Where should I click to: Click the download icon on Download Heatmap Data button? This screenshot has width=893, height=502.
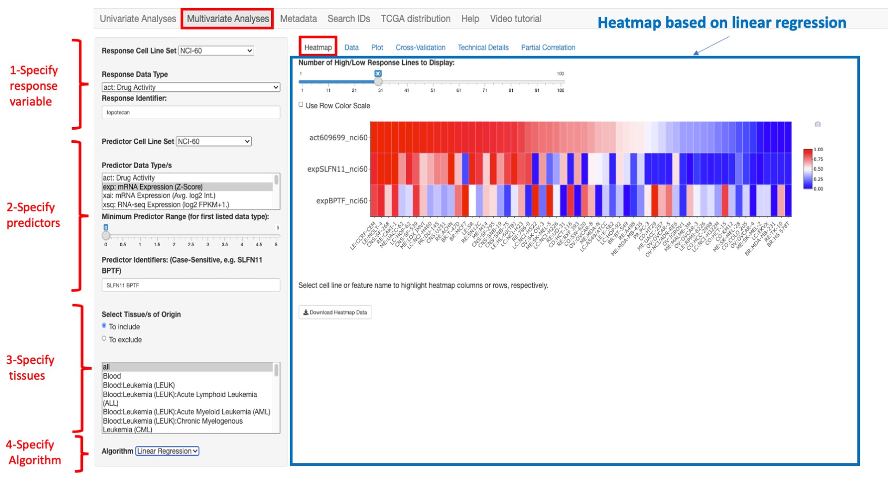click(305, 312)
